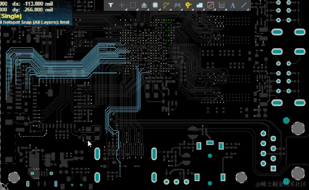Click the yellow '(Single)' mode label

(11, 16)
